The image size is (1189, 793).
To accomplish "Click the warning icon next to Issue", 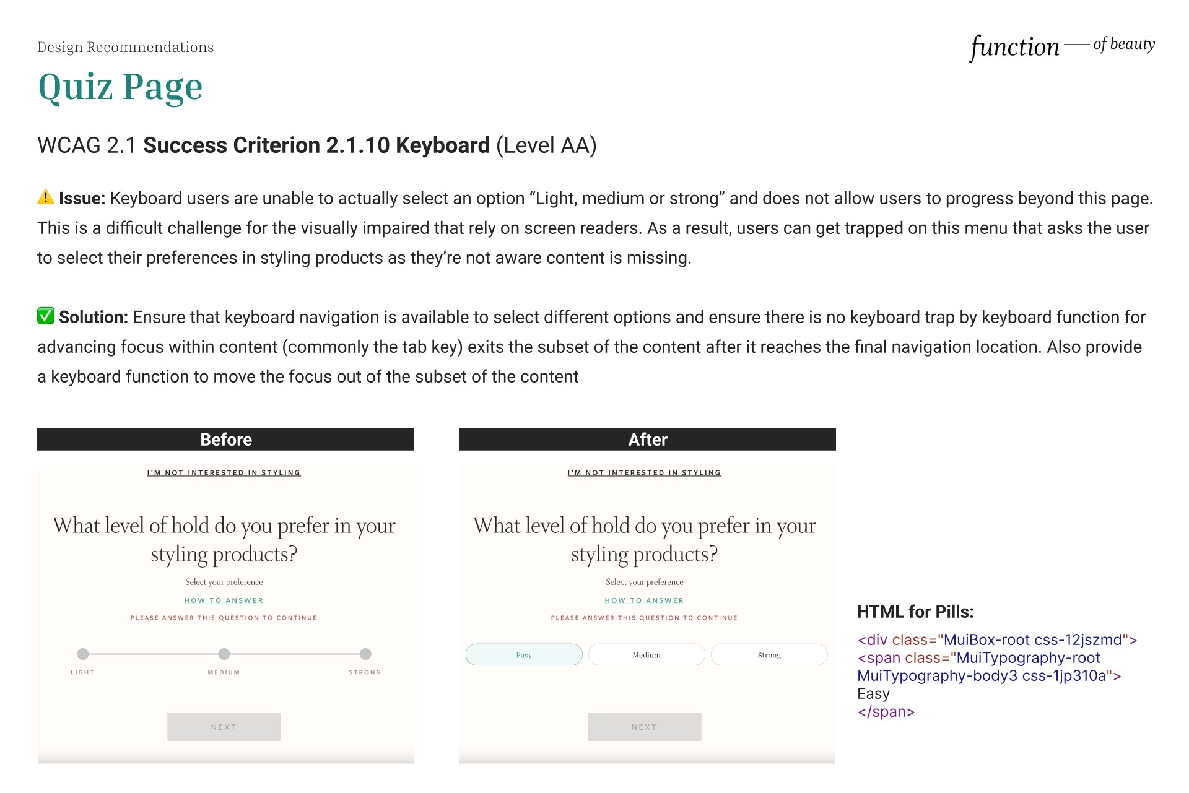I will tap(45, 196).
